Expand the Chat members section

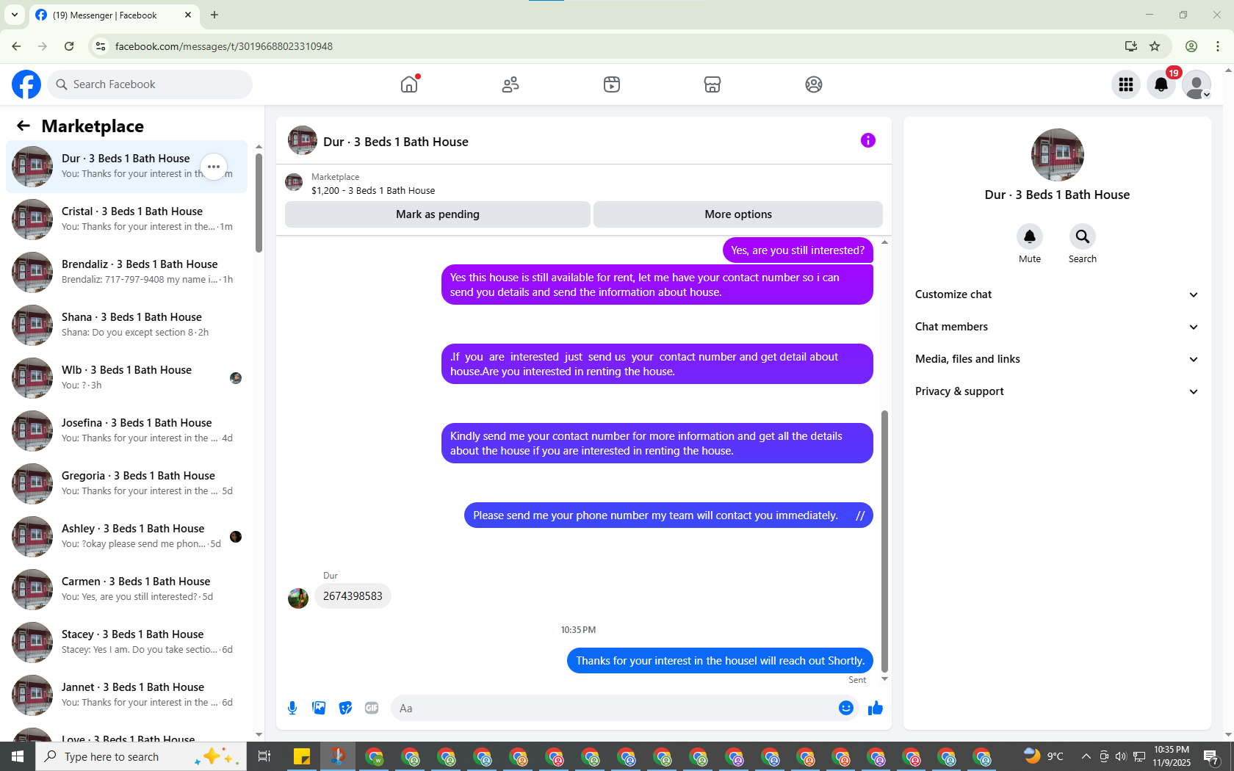pyautogui.click(x=1057, y=327)
